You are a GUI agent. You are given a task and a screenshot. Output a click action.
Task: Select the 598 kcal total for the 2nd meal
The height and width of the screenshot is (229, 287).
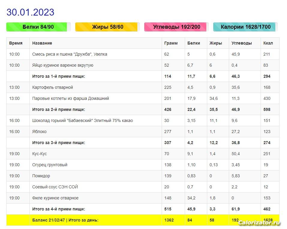point(267,109)
